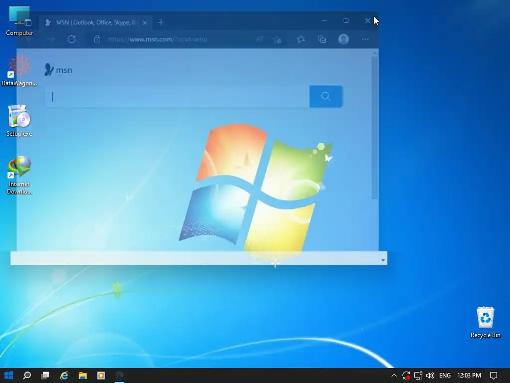Maximize the Edge window
Image resolution: width=510 pixels, height=383 pixels.
point(346,21)
